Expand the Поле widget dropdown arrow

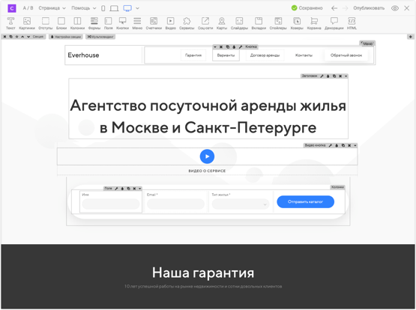coord(140,189)
